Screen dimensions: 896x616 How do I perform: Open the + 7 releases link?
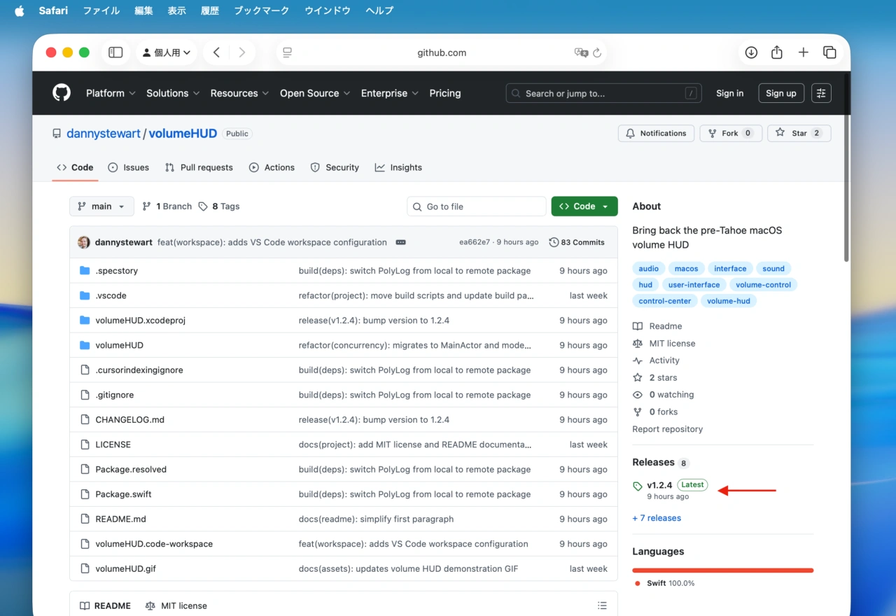(657, 518)
